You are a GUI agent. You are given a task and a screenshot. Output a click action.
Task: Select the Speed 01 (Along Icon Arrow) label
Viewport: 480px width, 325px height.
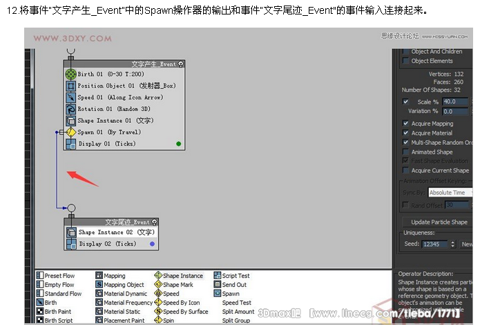tap(120, 97)
